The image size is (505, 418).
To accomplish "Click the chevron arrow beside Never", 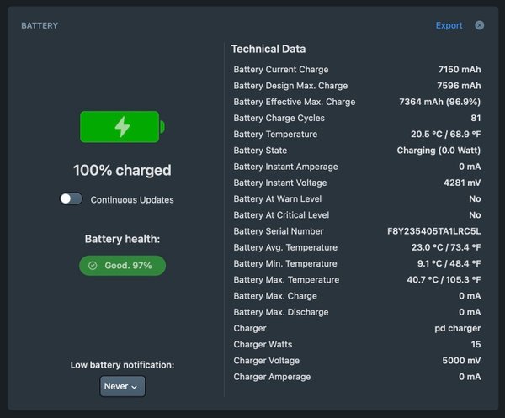I will point(135,387).
